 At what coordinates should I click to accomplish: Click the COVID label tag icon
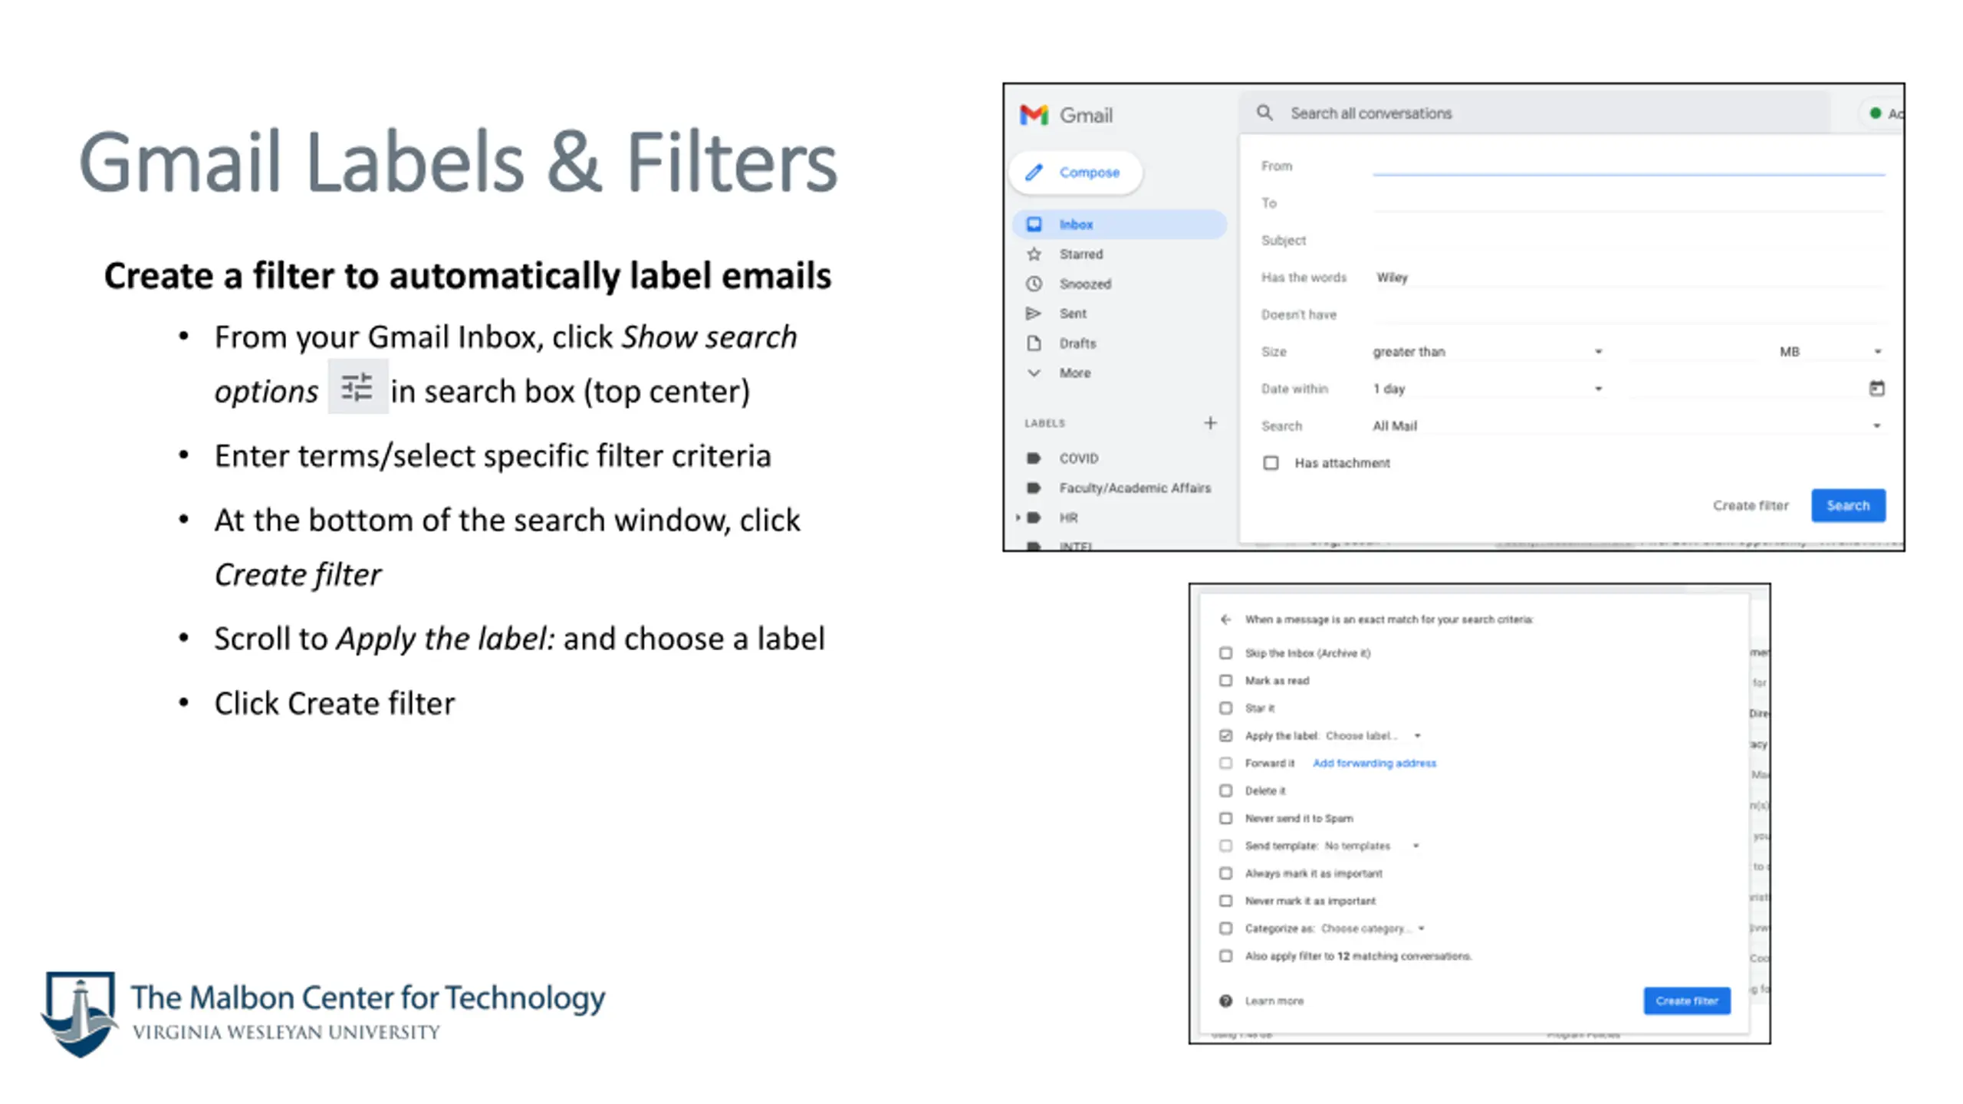click(1034, 458)
